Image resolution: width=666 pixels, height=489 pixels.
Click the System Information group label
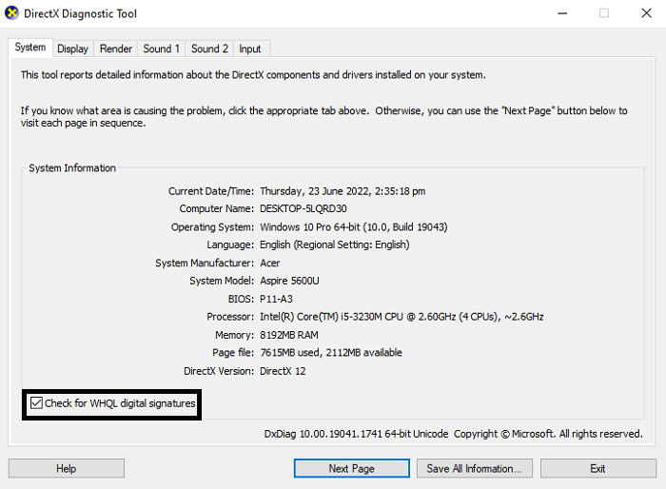tap(72, 167)
